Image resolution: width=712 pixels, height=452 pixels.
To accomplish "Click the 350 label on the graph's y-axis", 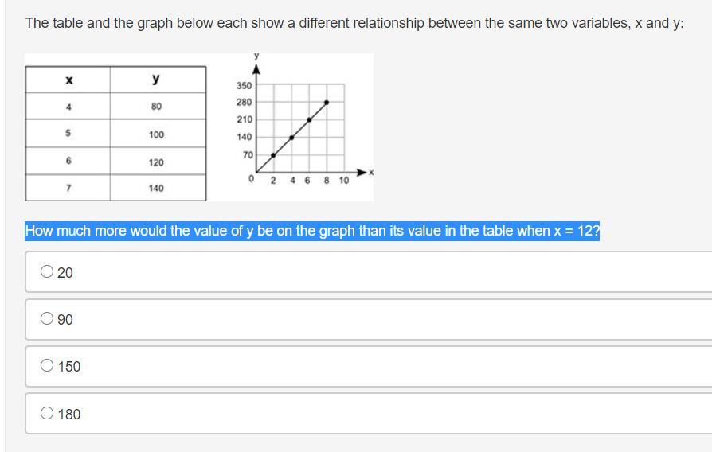I will (x=244, y=86).
